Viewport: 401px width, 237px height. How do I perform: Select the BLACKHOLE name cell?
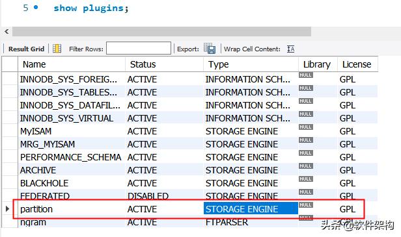[x=72, y=183]
